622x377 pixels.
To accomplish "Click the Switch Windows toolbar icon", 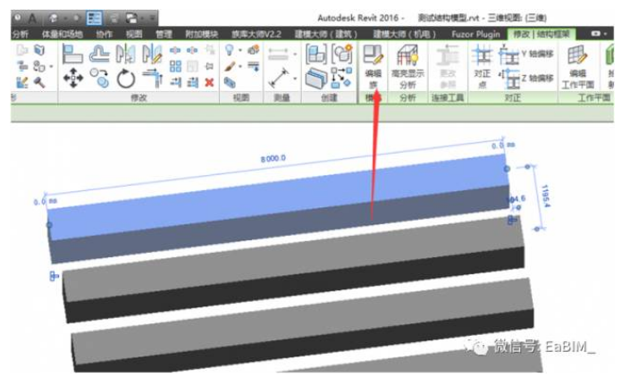I will (x=131, y=18).
